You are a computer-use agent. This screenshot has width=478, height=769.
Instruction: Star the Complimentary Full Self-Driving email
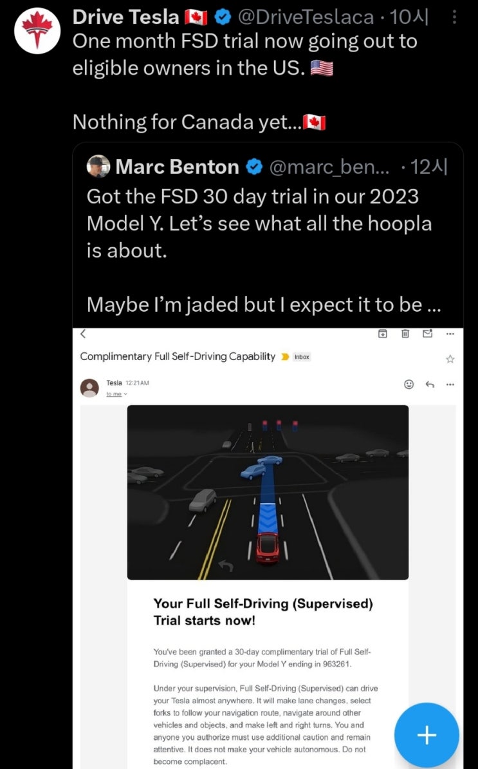[x=450, y=359]
